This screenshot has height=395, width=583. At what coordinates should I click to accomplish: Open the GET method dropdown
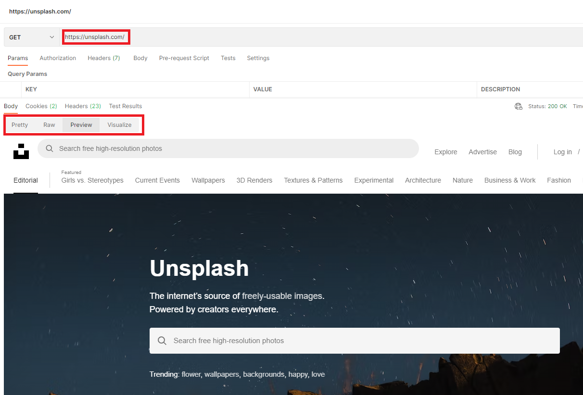32,37
